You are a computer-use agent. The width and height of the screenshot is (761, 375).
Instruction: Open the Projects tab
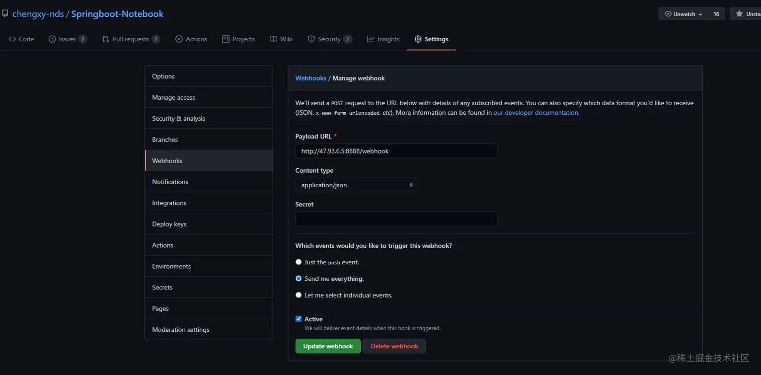(239, 39)
